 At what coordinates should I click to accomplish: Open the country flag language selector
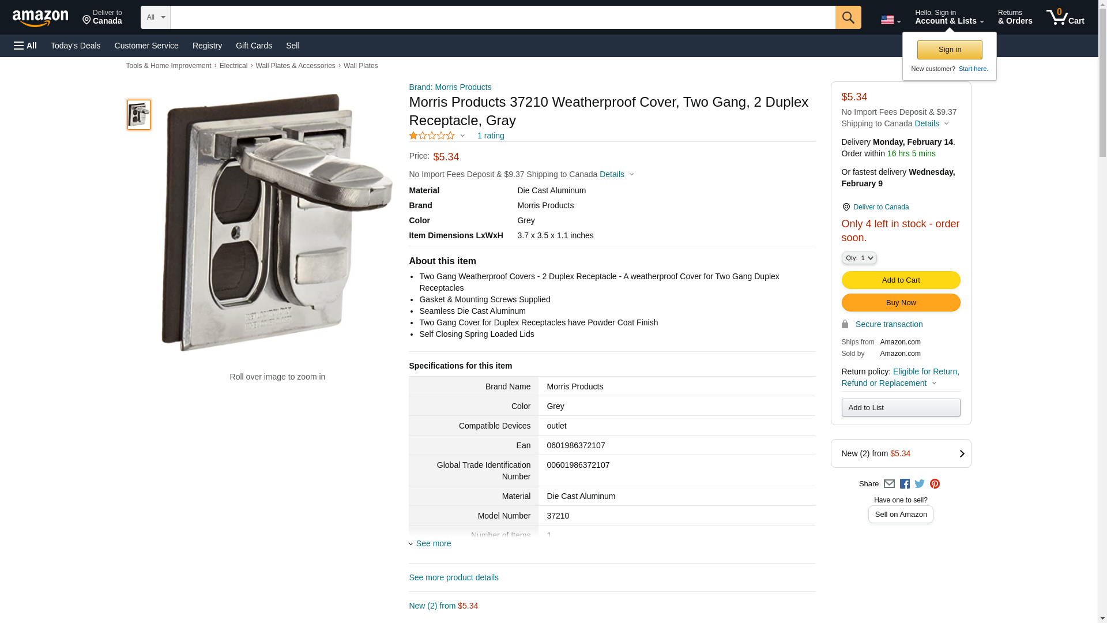890,20
